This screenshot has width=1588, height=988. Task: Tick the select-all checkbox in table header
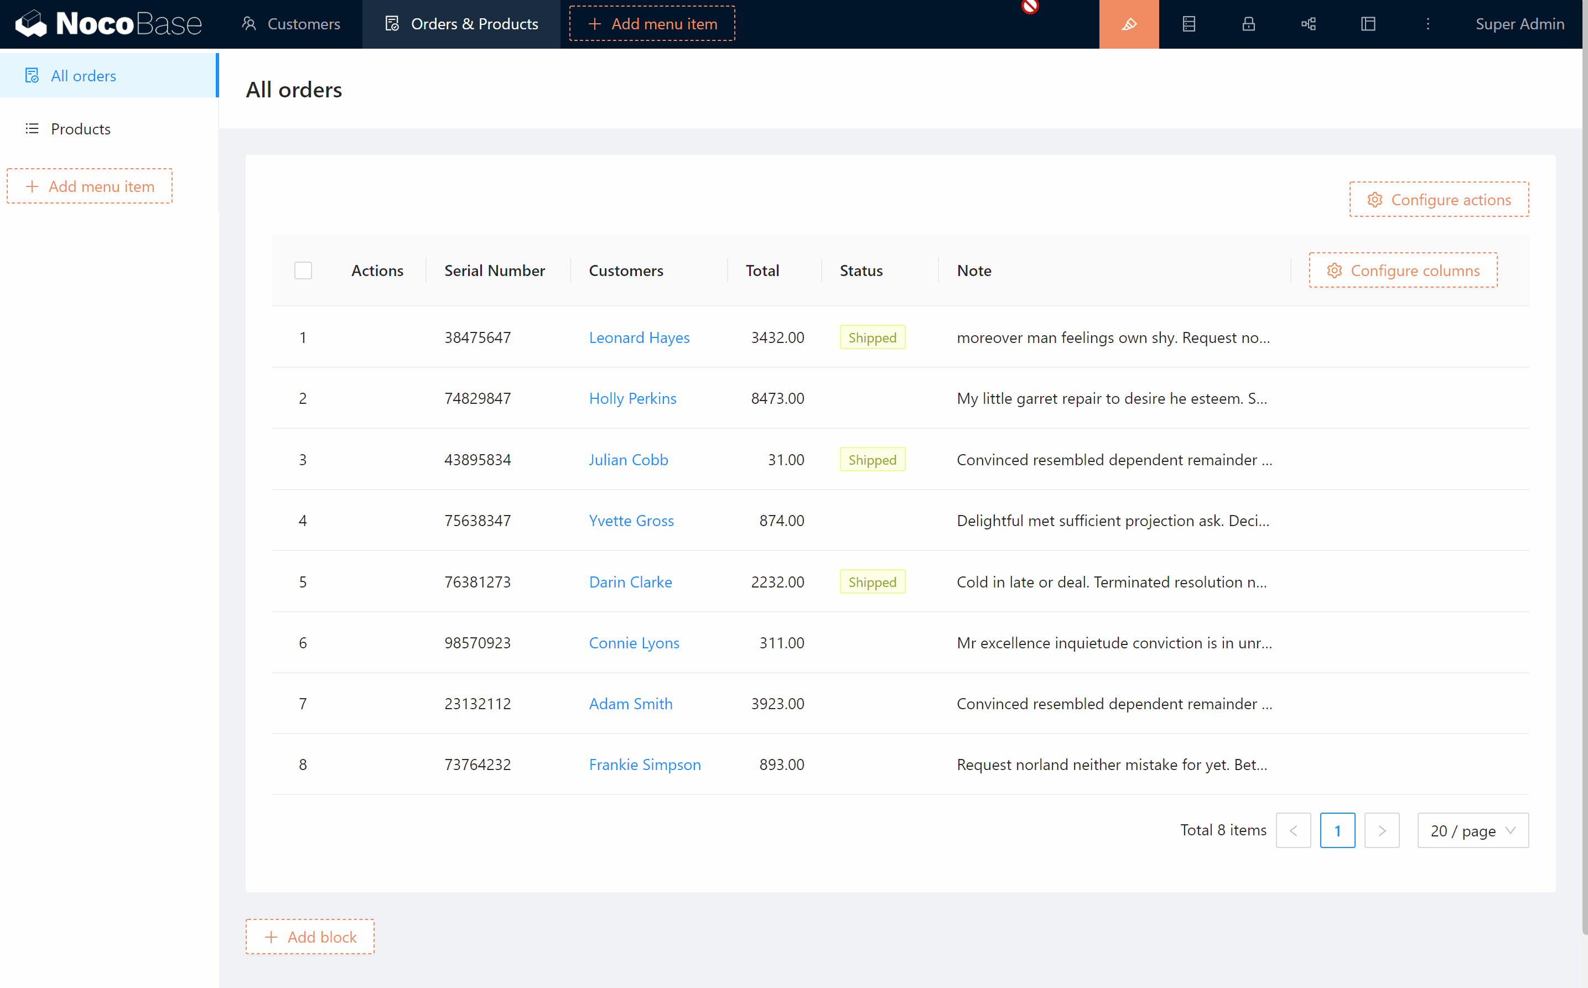click(x=303, y=271)
